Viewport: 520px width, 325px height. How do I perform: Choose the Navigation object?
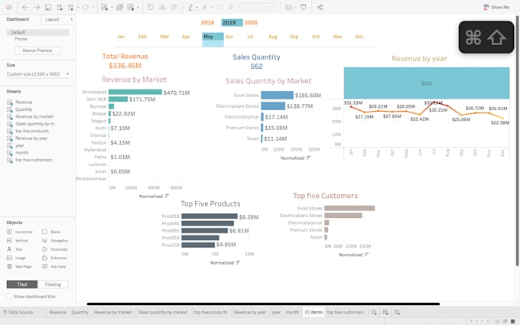pos(59,240)
